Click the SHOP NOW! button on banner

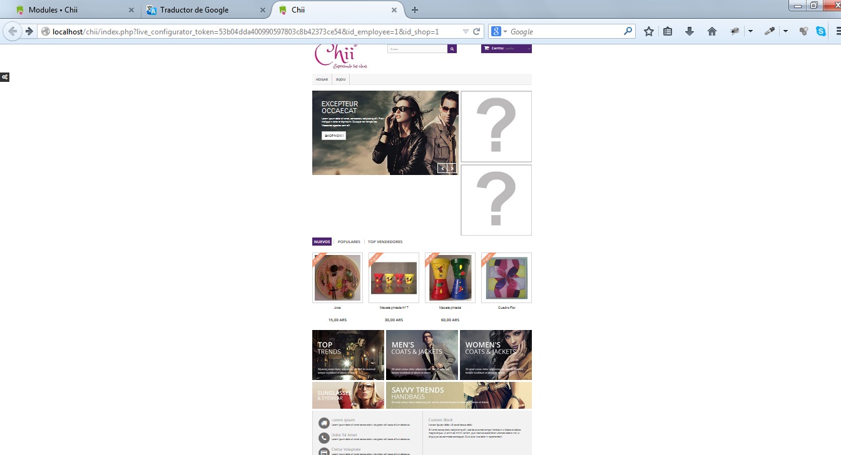tap(334, 136)
